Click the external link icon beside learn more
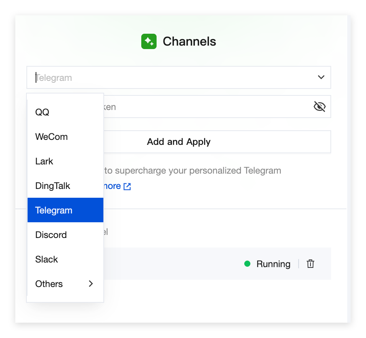Screen dimensions: 366x338 click(x=127, y=187)
